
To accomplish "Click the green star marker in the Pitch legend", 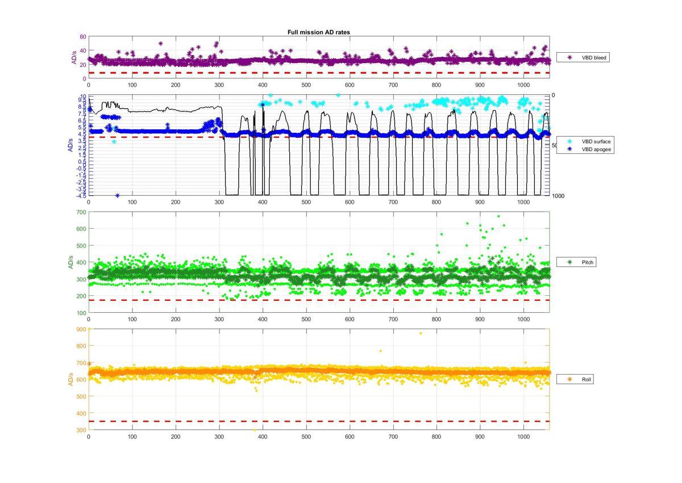I will [569, 262].
